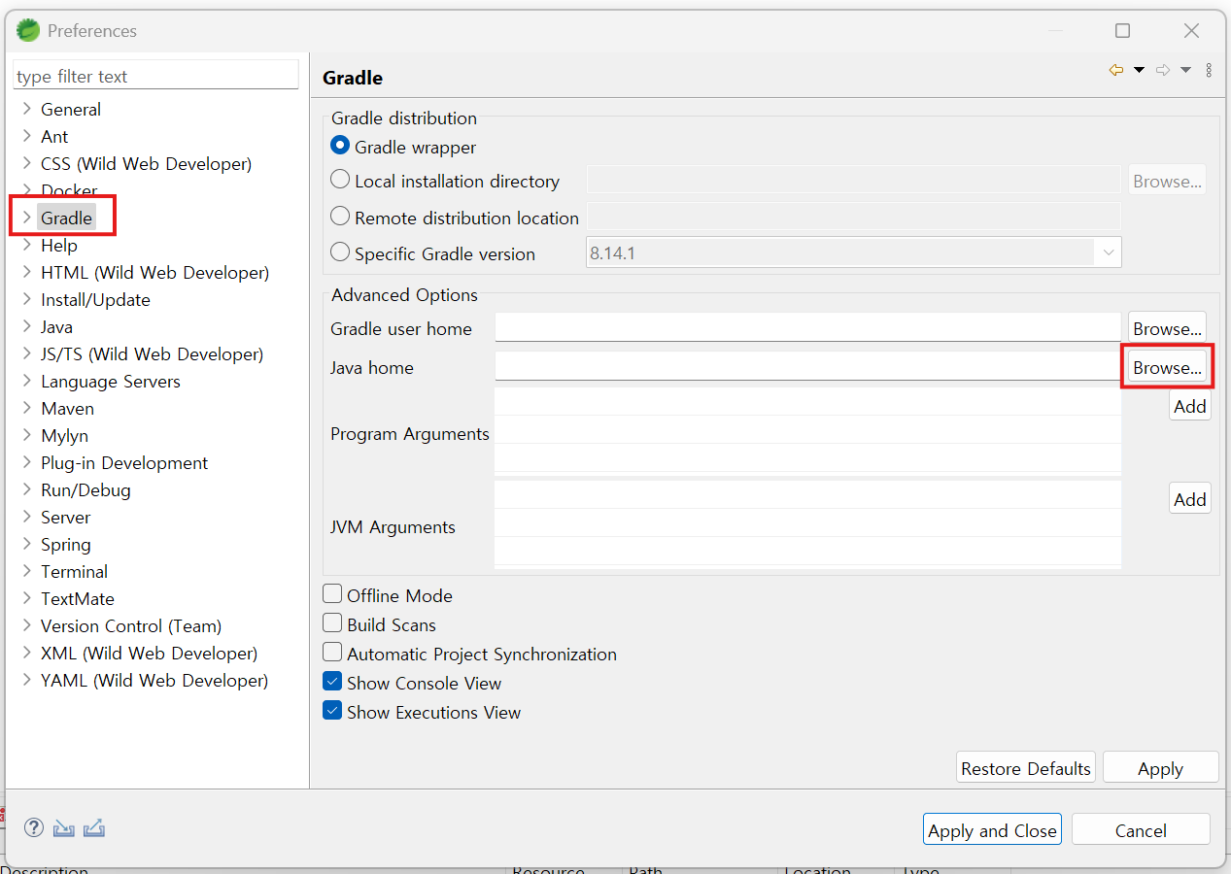Open the forward history dropdown arrow

(1185, 70)
